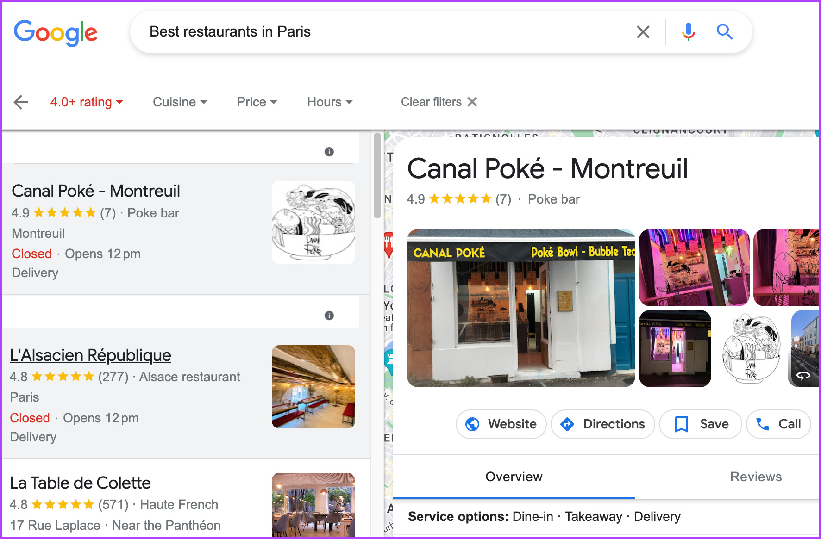
Task: Click the Google logo to return home
Action: coord(56,32)
